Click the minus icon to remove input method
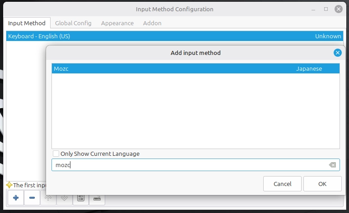Viewport: 349px width, 213px height. (32, 198)
